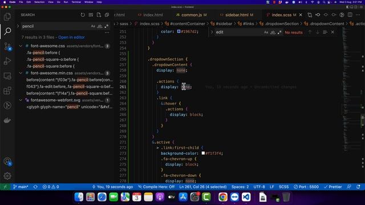Open more editor actions menu
The height and width of the screenshot is (205, 365).
[358, 15]
